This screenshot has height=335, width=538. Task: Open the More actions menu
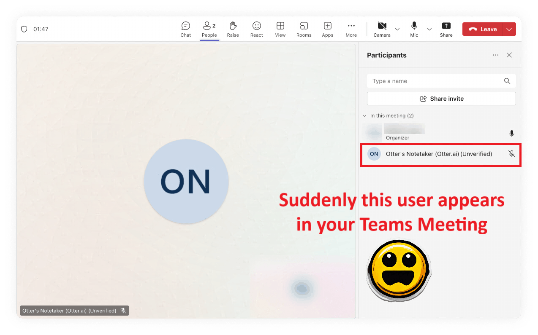click(351, 29)
